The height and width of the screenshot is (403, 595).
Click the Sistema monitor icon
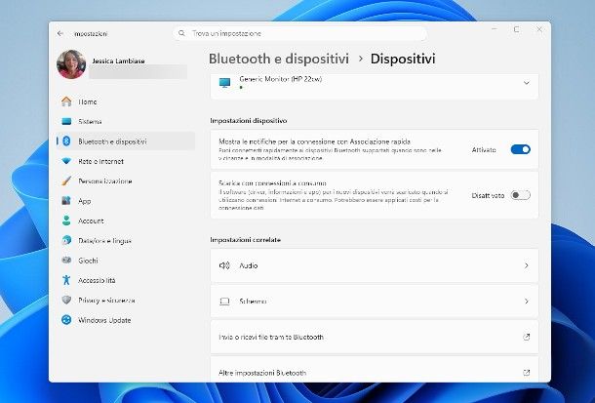click(66, 121)
